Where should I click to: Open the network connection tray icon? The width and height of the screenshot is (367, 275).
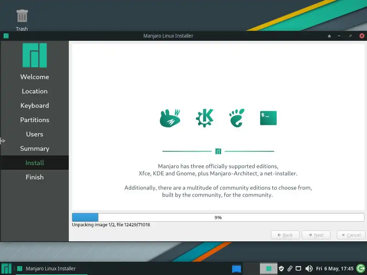299,269
